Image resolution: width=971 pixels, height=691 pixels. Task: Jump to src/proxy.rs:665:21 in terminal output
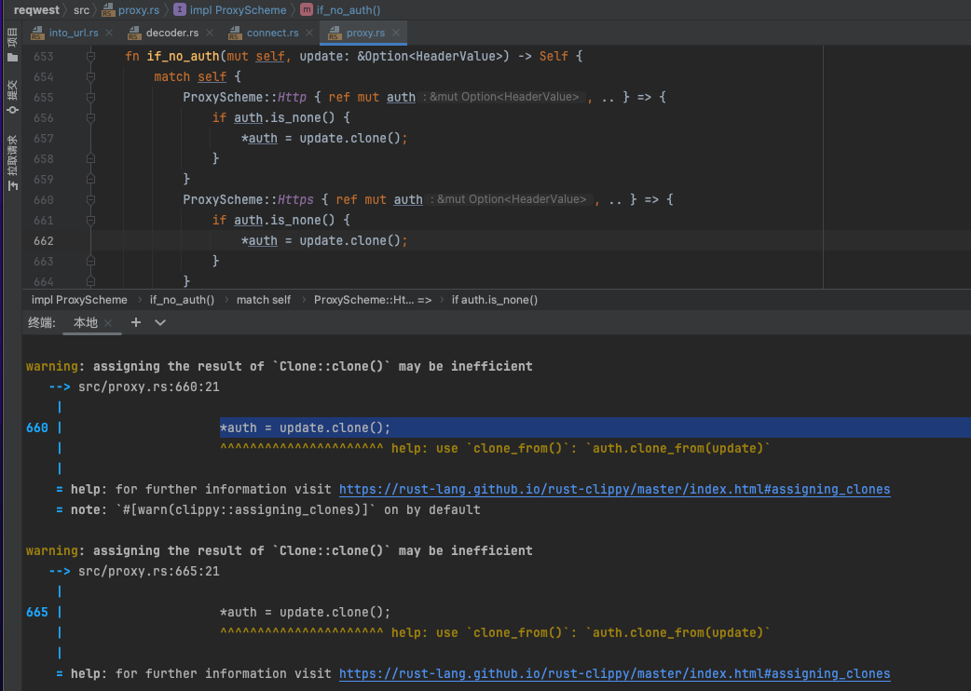pyautogui.click(x=149, y=571)
